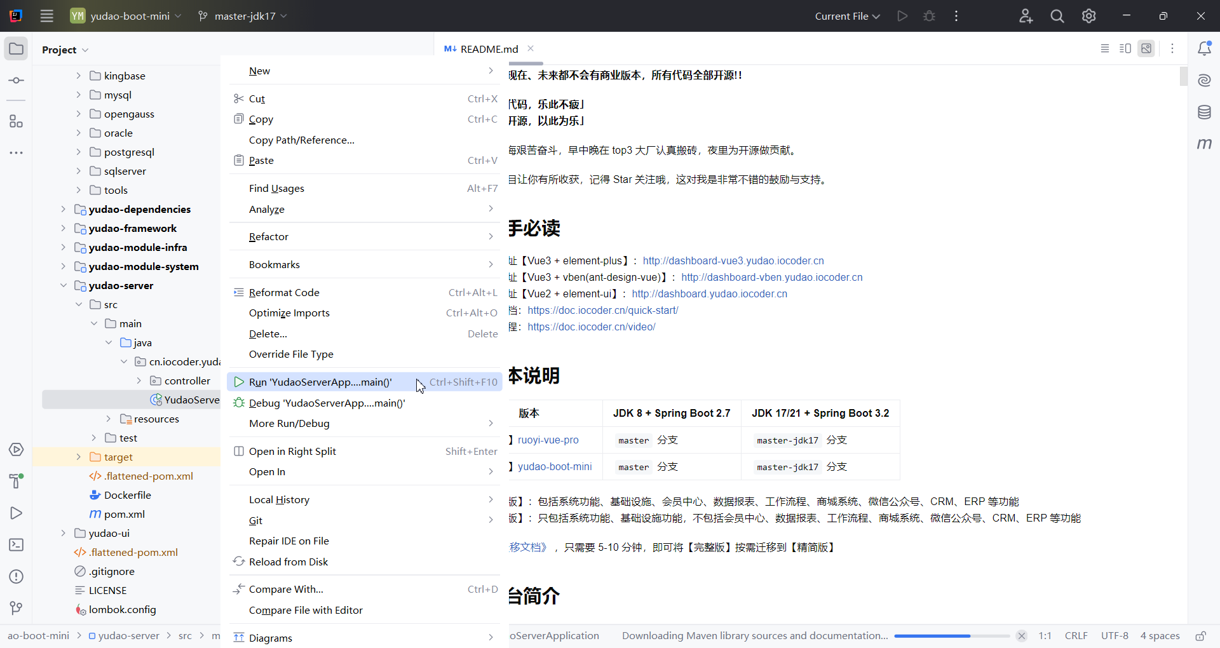Open the Services tool window
The image size is (1220, 648).
(x=16, y=450)
